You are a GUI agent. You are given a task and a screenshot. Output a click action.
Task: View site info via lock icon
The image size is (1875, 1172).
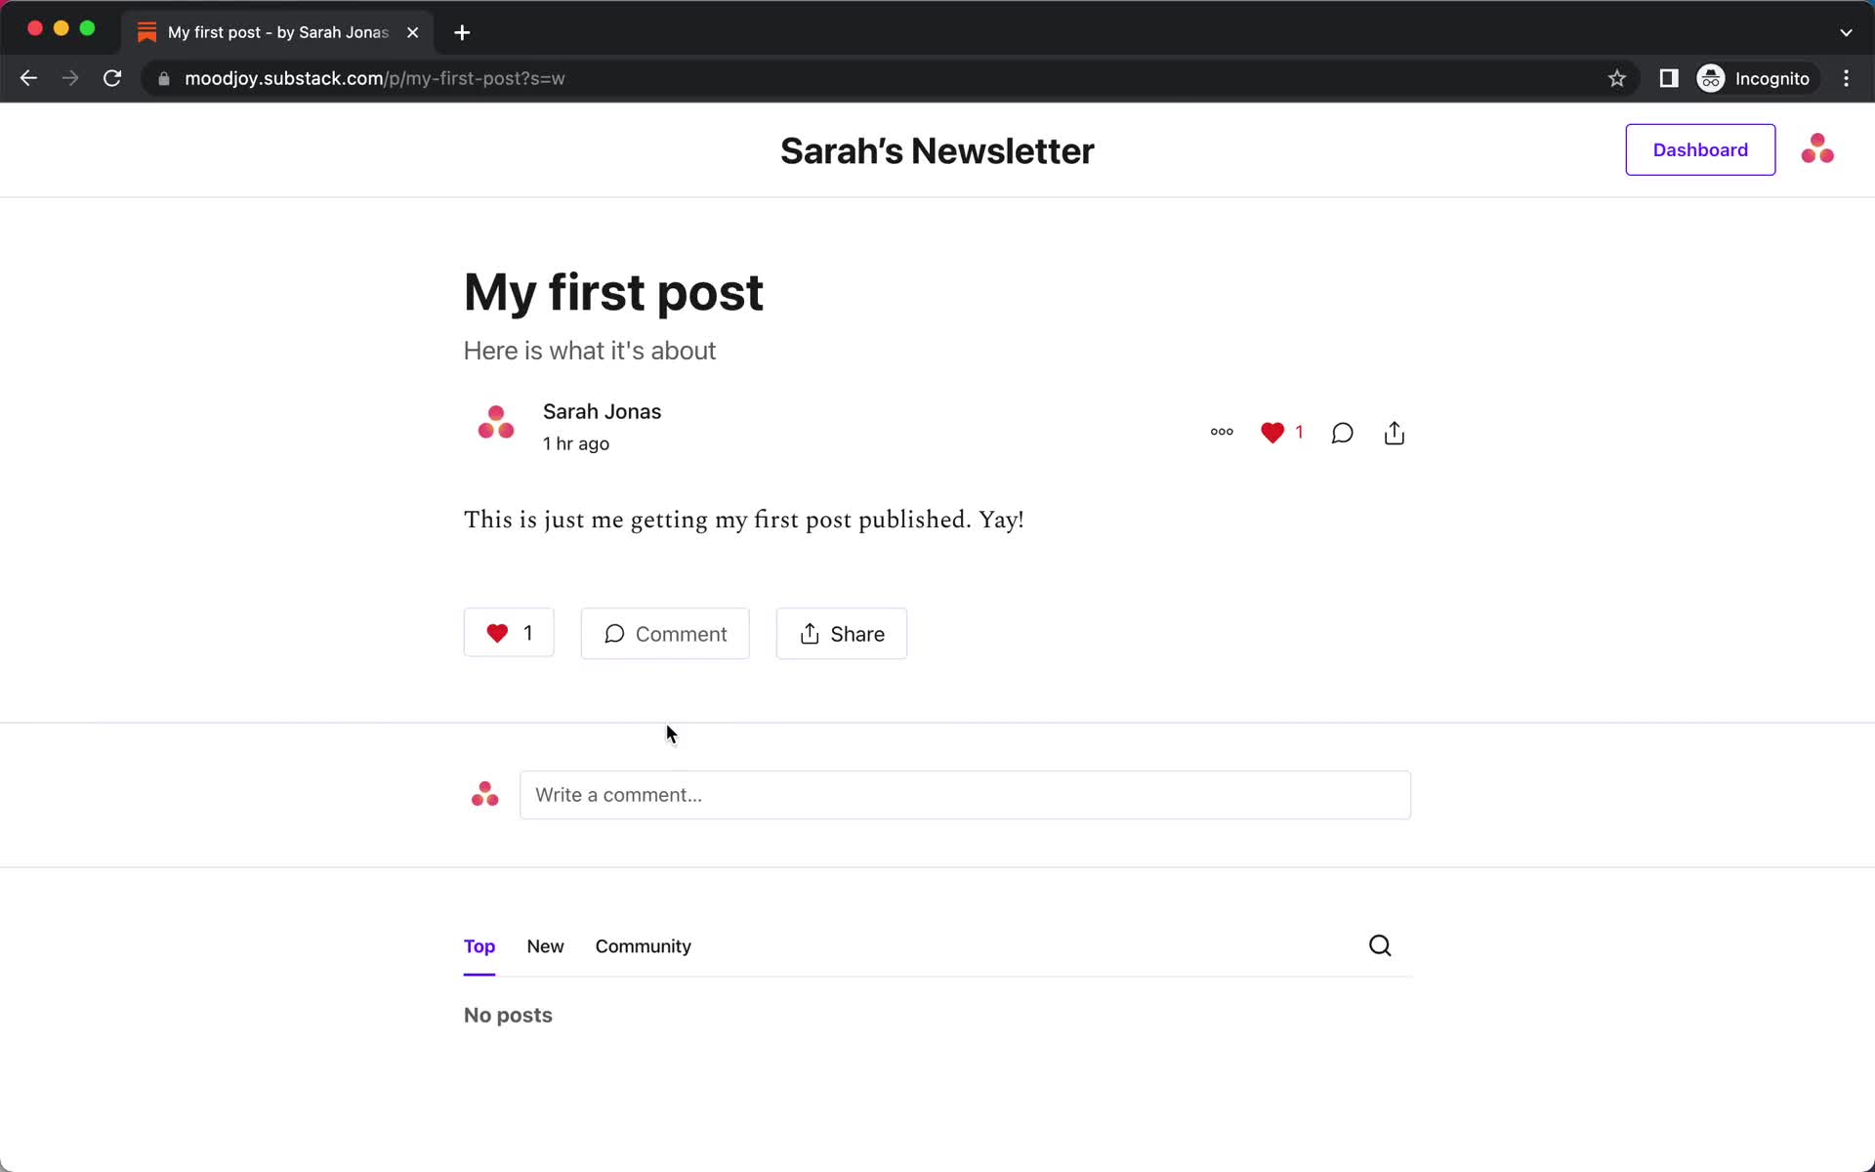click(164, 78)
